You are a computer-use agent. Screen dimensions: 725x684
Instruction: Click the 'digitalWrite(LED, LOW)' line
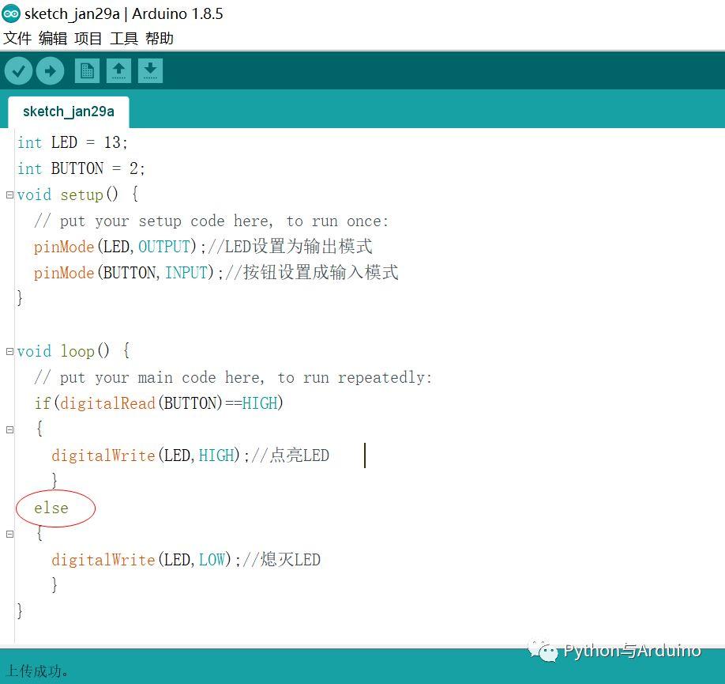point(186,559)
